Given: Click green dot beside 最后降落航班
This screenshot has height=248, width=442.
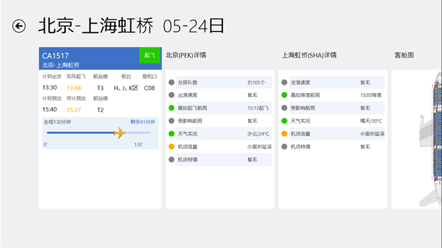Looking at the screenshot, I should point(284,95).
